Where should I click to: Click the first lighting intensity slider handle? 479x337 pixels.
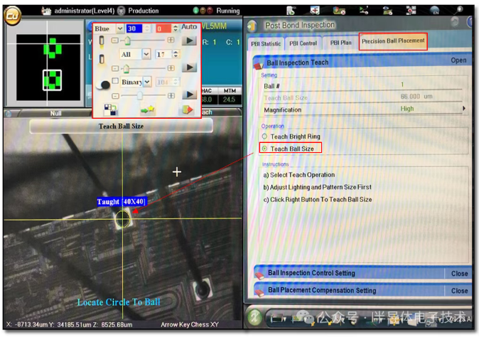pyautogui.click(x=127, y=41)
